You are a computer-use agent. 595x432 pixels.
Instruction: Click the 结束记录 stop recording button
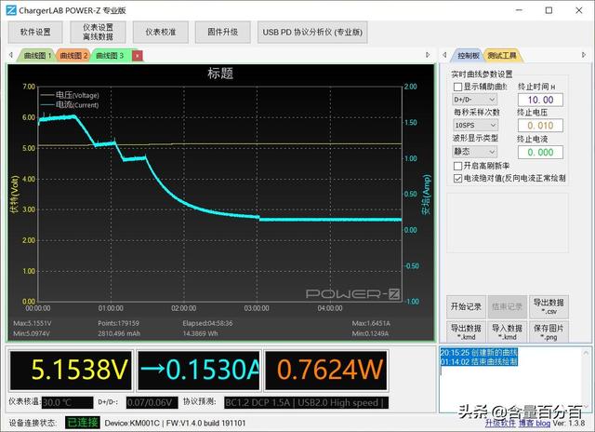(x=508, y=306)
